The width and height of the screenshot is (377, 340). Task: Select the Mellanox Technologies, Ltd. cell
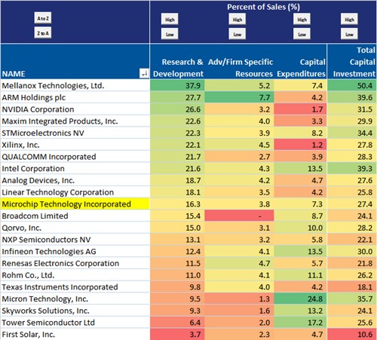[x=75, y=85]
